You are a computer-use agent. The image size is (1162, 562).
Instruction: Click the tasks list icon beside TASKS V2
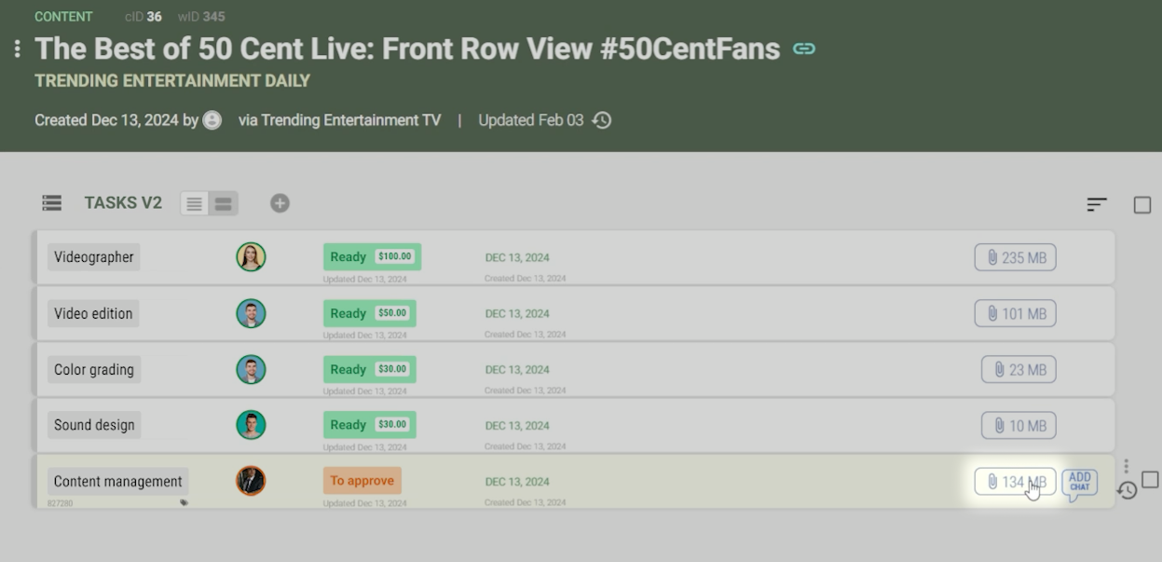pos(52,203)
